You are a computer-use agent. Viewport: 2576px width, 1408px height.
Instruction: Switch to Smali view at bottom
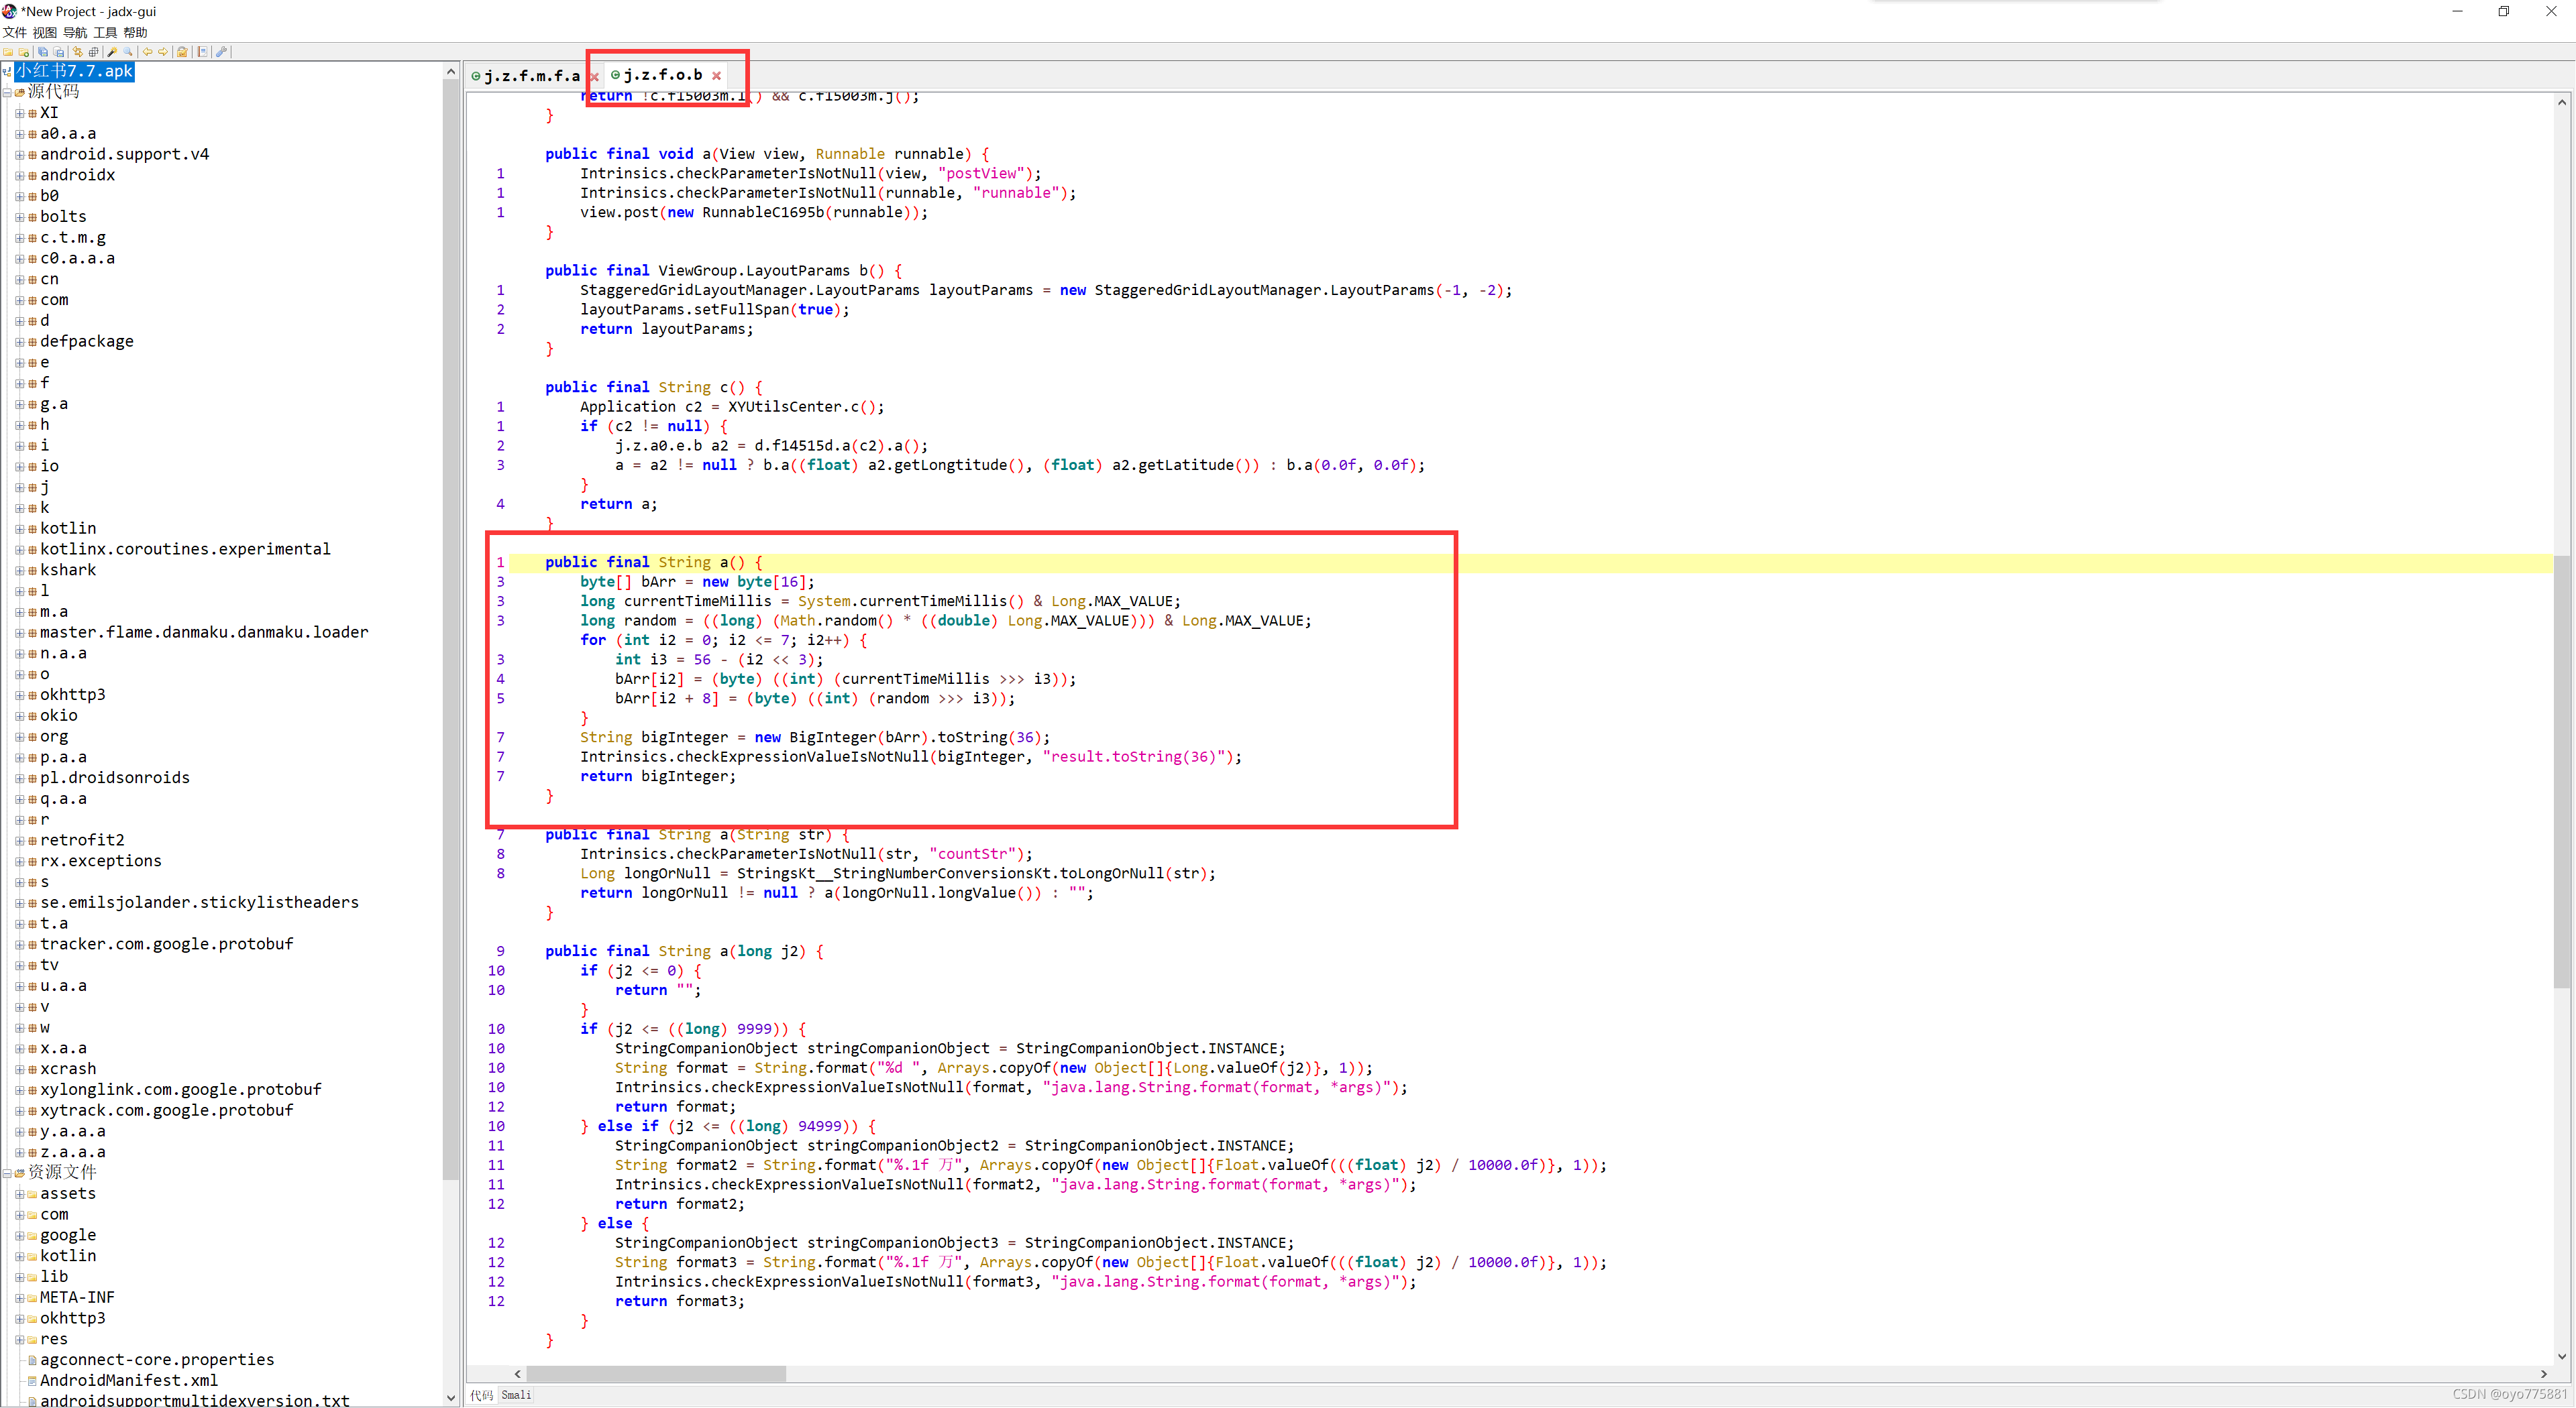516,1395
